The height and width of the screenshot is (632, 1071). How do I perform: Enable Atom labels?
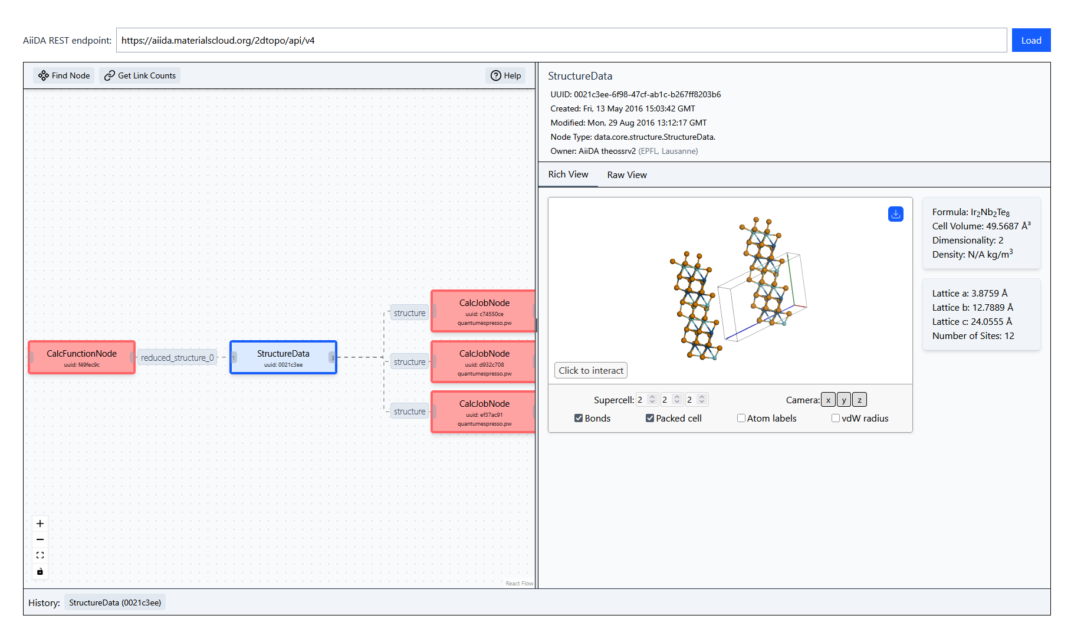point(741,418)
